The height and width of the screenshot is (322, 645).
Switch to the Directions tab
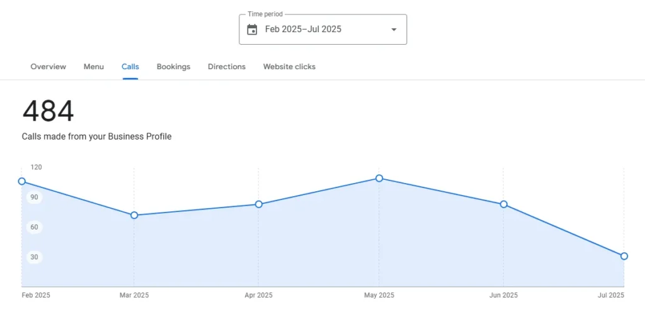tap(227, 67)
